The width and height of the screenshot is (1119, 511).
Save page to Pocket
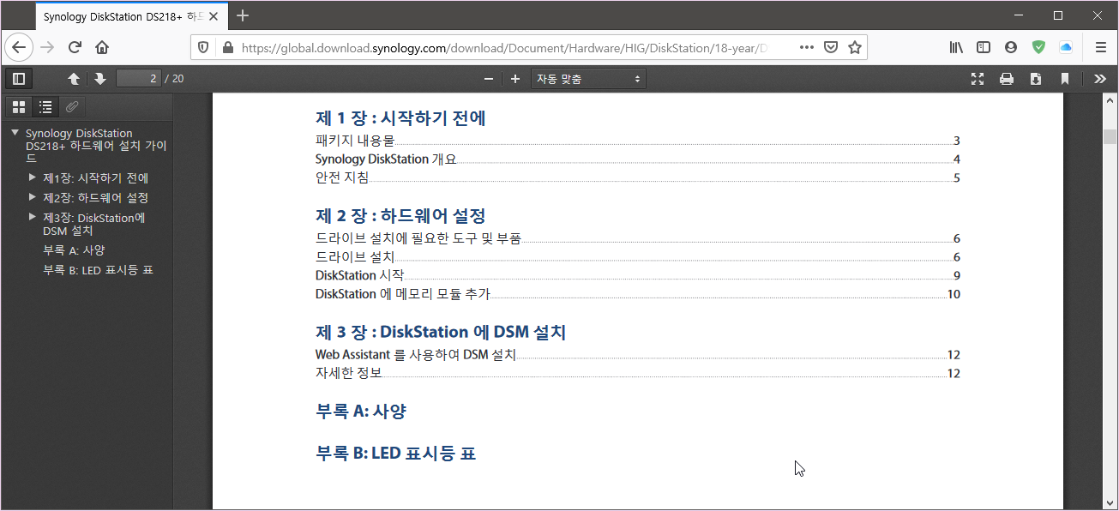830,47
